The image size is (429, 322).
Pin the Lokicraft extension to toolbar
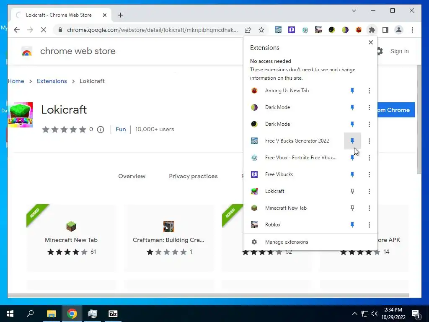(x=352, y=191)
